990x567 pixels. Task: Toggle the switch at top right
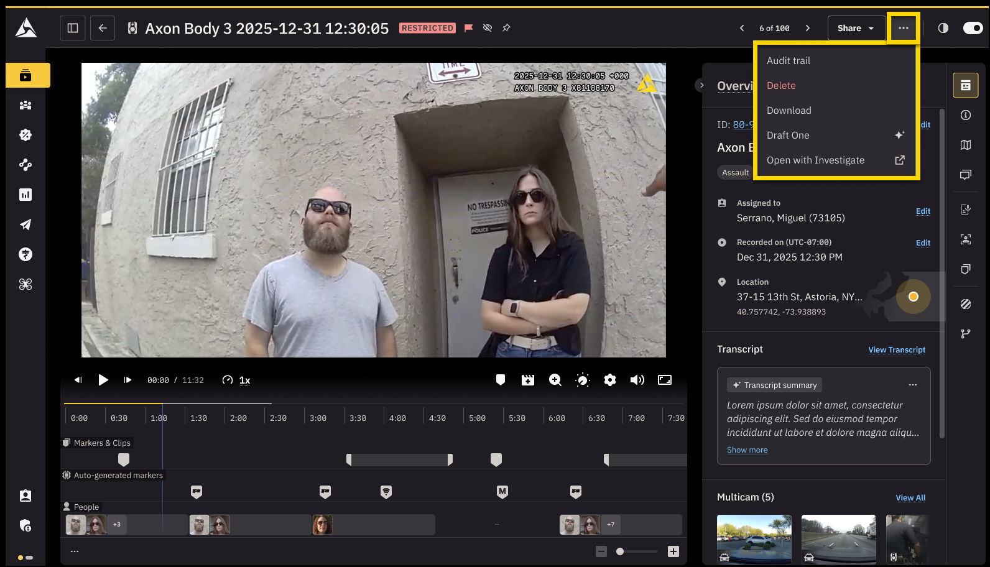(x=973, y=28)
